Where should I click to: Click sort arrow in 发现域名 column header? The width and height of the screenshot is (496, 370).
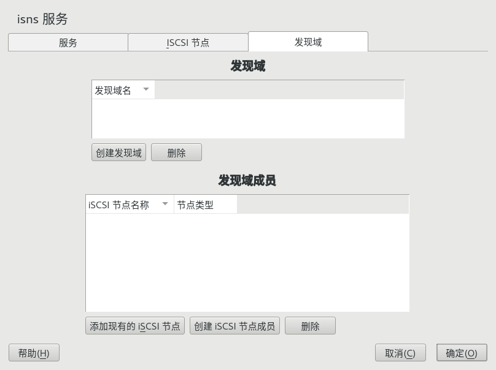click(x=146, y=89)
